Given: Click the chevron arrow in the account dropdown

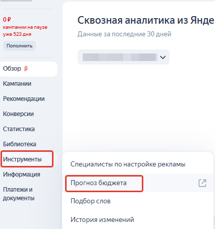Looking at the screenshot, I should [163, 58].
